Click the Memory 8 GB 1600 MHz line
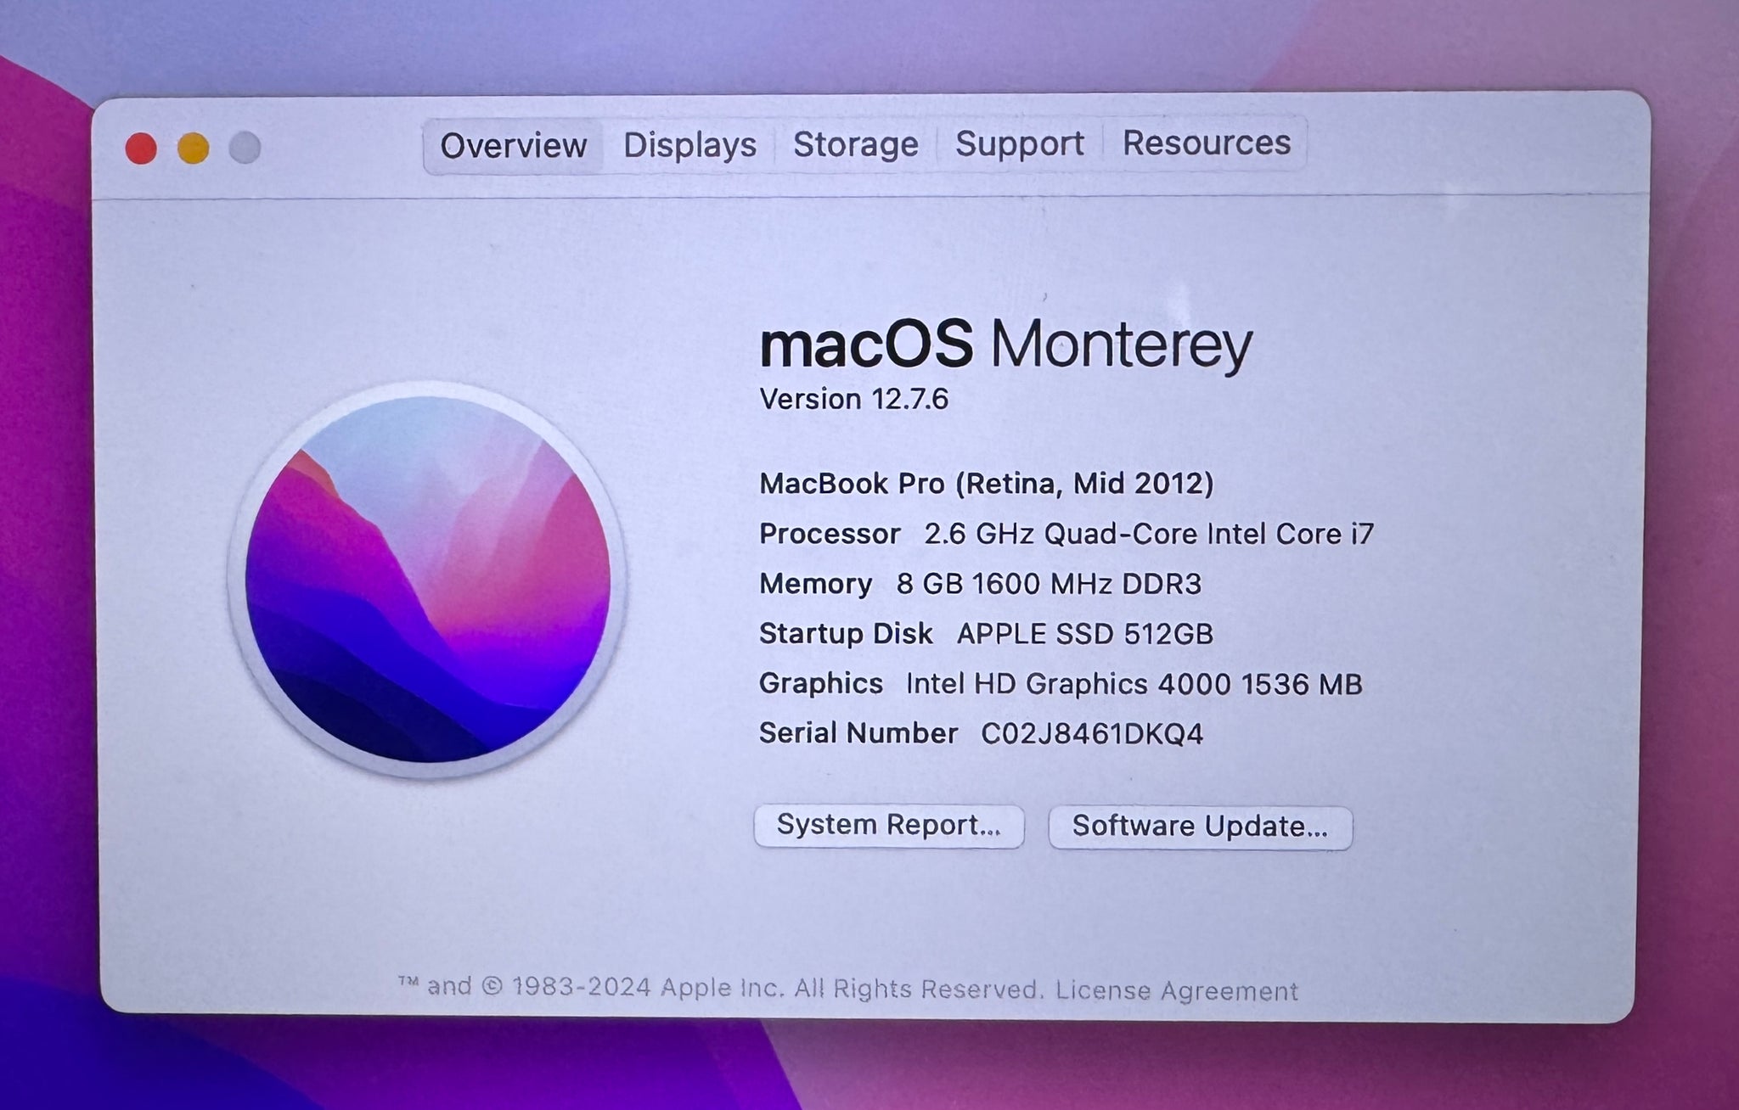Viewport: 1739px width, 1110px height. click(x=981, y=584)
